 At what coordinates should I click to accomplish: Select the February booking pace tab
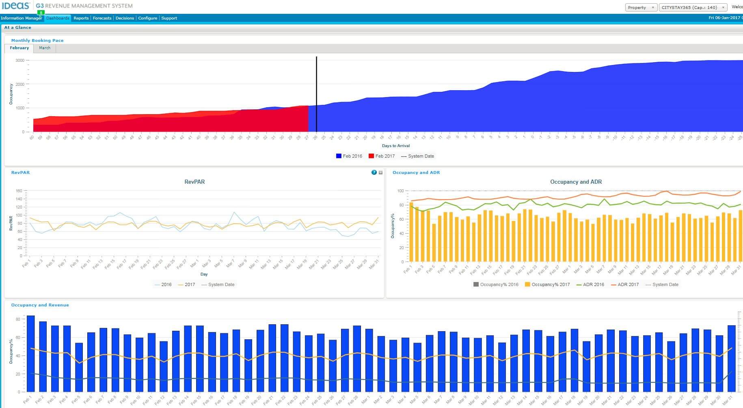point(19,48)
